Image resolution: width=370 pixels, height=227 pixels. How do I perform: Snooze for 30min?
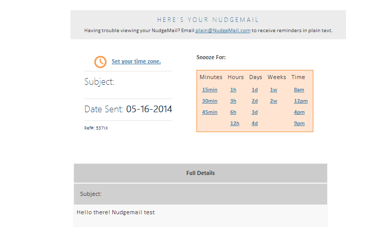click(x=210, y=101)
